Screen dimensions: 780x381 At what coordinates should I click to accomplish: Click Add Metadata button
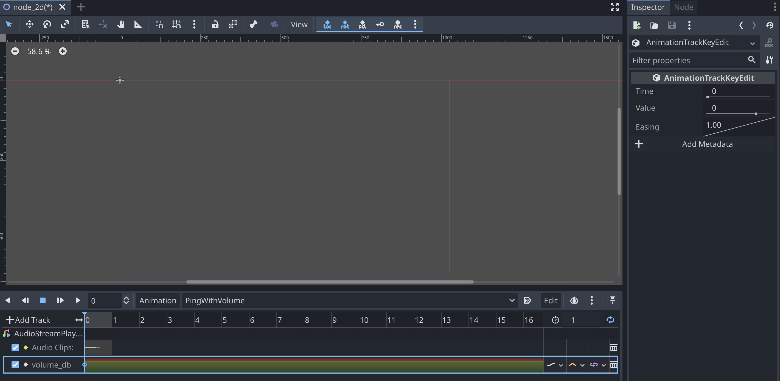point(707,144)
